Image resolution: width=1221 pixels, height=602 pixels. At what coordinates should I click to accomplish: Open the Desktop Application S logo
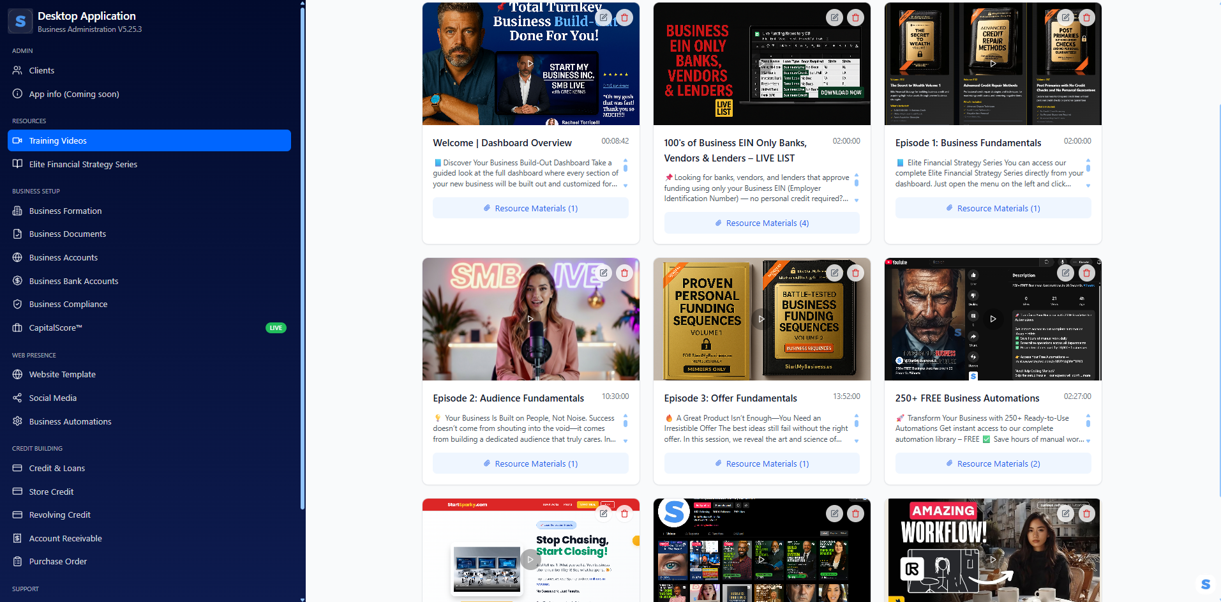point(20,21)
